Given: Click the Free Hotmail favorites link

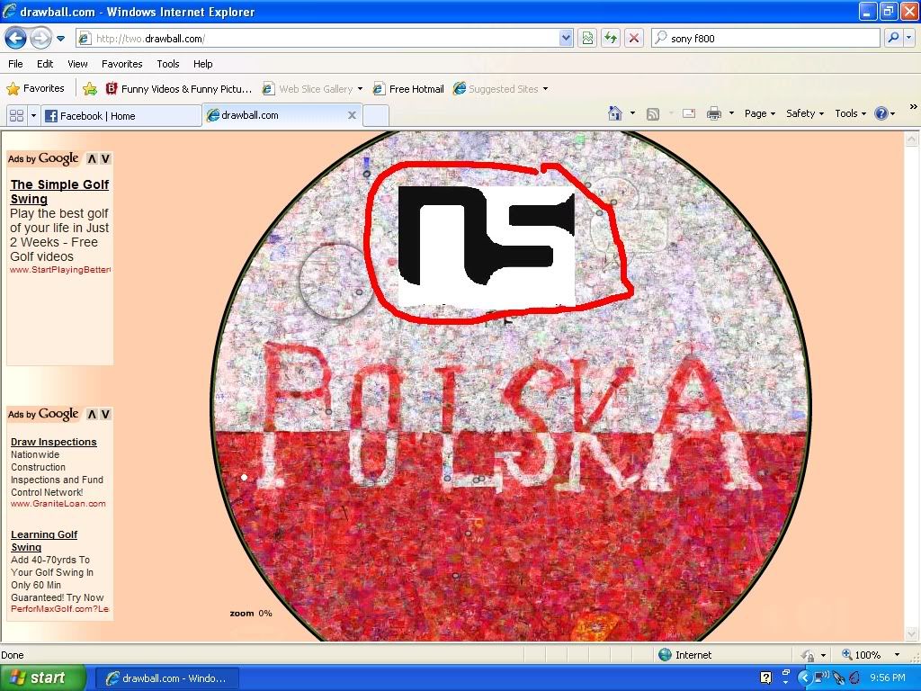Looking at the screenshot, I should pos(416,89).
